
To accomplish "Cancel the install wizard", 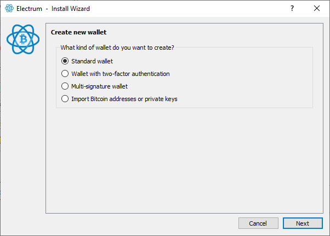I will click(258, 223).
